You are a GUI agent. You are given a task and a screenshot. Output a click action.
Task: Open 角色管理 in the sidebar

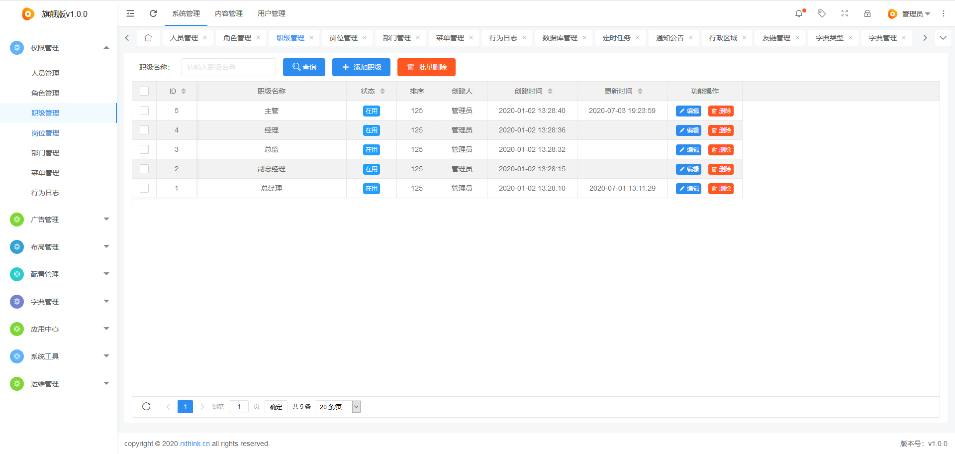pyautogui.click(x=45, y=93)
